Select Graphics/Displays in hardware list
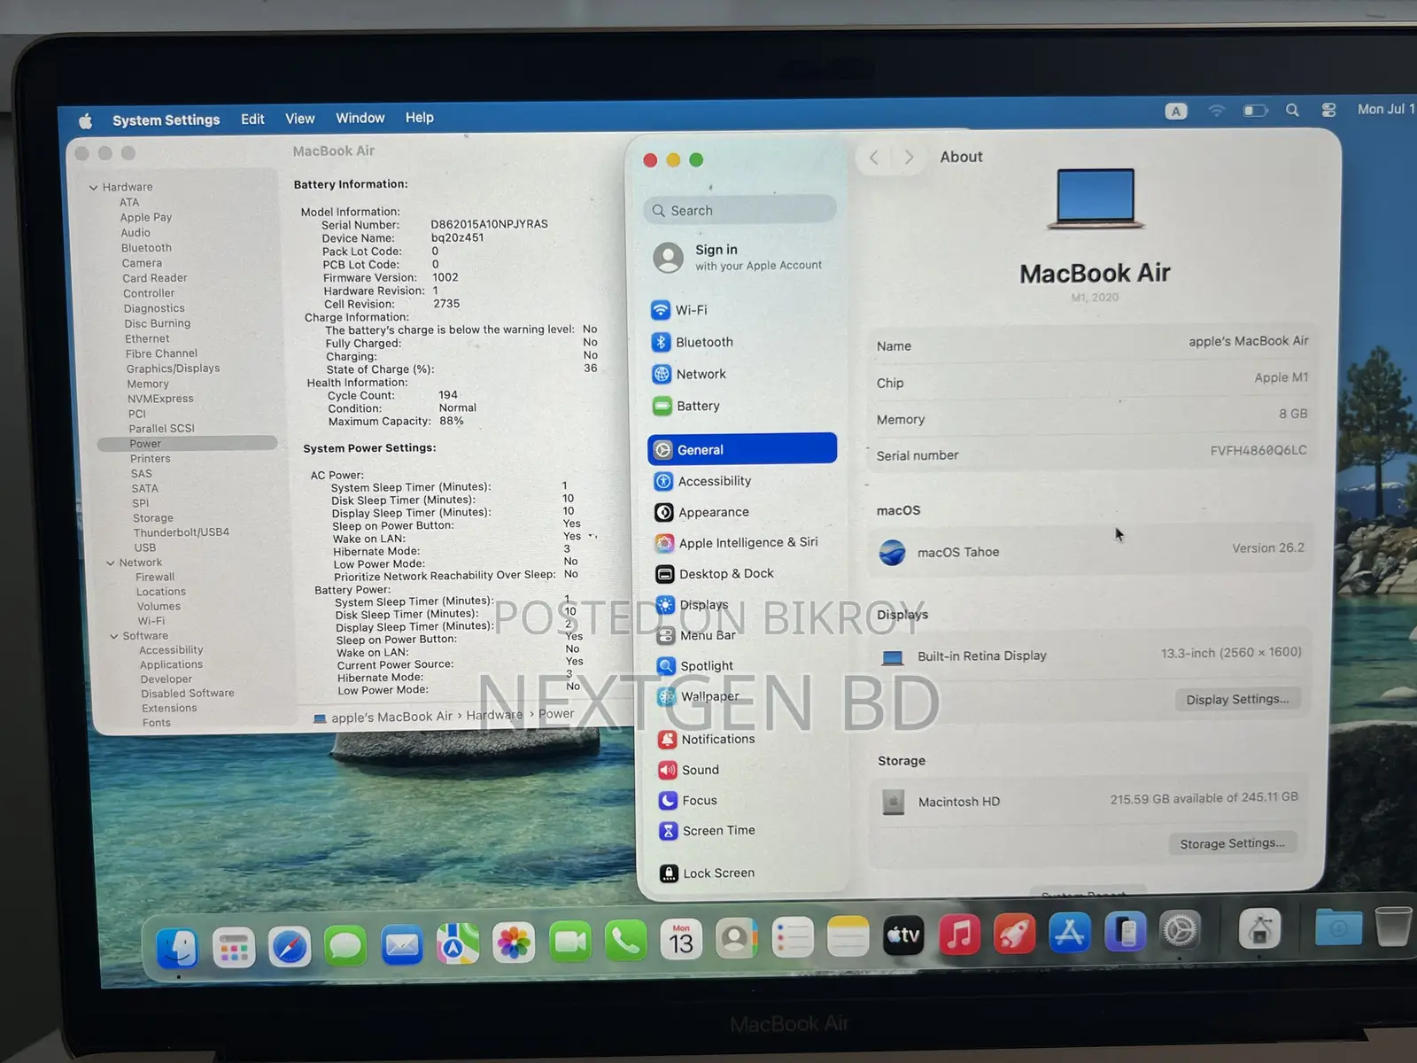Viewport: 1417px width, 1063px height. pyautogui.click(x=173, y=369)
